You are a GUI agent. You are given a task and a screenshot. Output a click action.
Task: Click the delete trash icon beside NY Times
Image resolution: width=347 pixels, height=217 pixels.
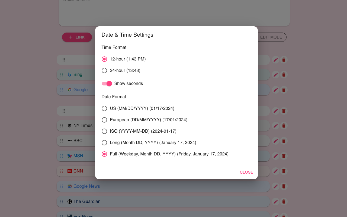click(284, 126)
